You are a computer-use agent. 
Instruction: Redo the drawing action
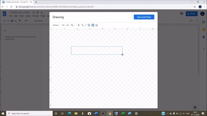coord(67,25)
